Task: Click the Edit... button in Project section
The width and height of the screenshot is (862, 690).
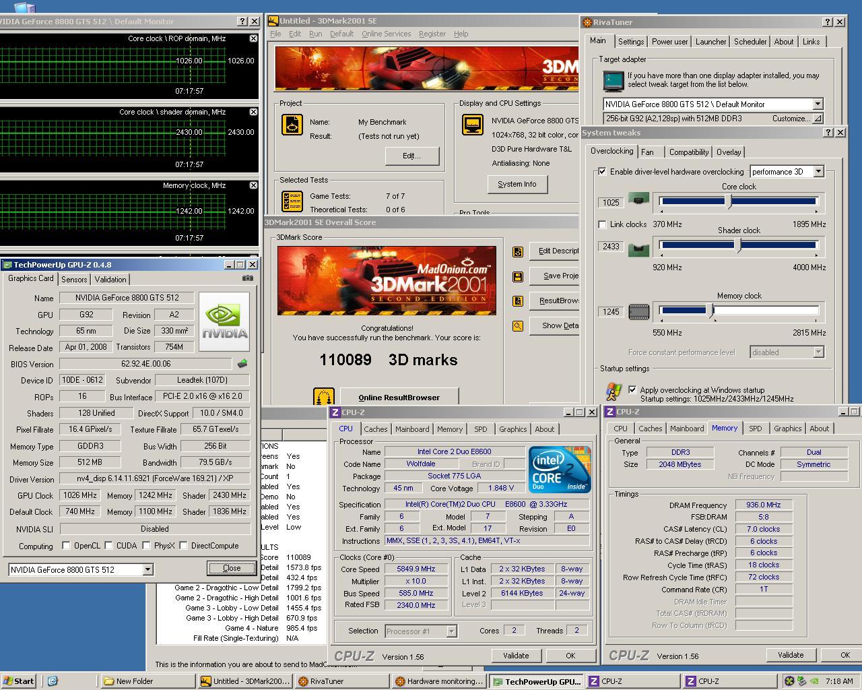Action: [x=411, y=156]
